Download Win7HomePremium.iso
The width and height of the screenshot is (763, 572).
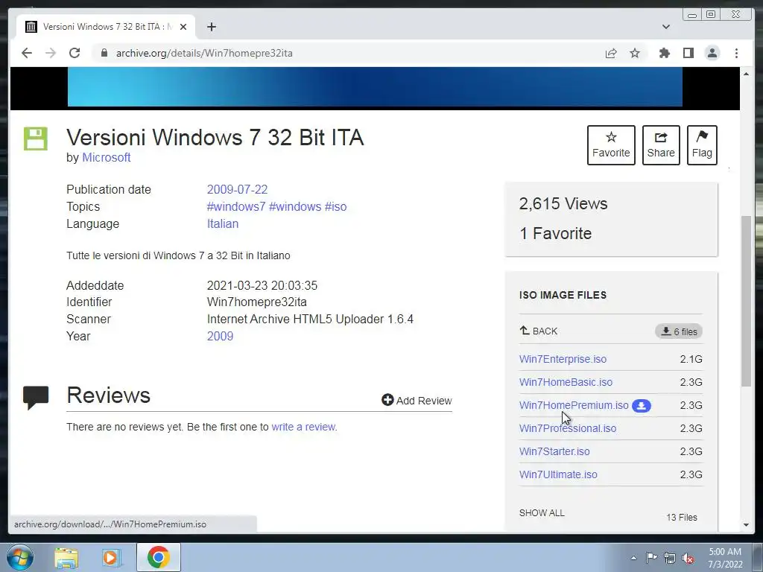[x=574, y=405]
